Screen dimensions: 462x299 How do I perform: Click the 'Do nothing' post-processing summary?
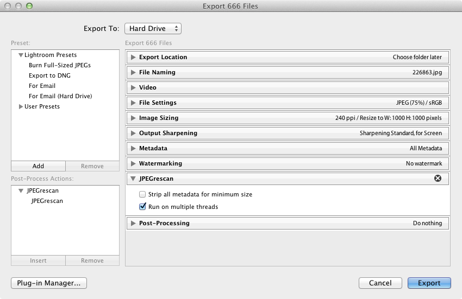point(428,223)
